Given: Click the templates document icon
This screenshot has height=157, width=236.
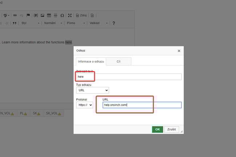Looking at the screenshot, I should (92, 15).
